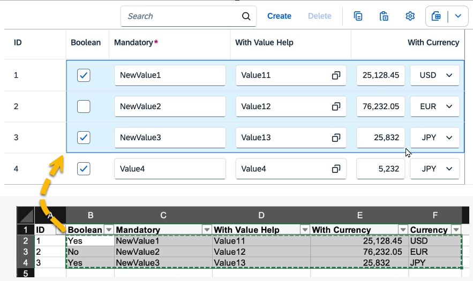
Task: Click the paste clipboard icon
Action: point(384,16)
